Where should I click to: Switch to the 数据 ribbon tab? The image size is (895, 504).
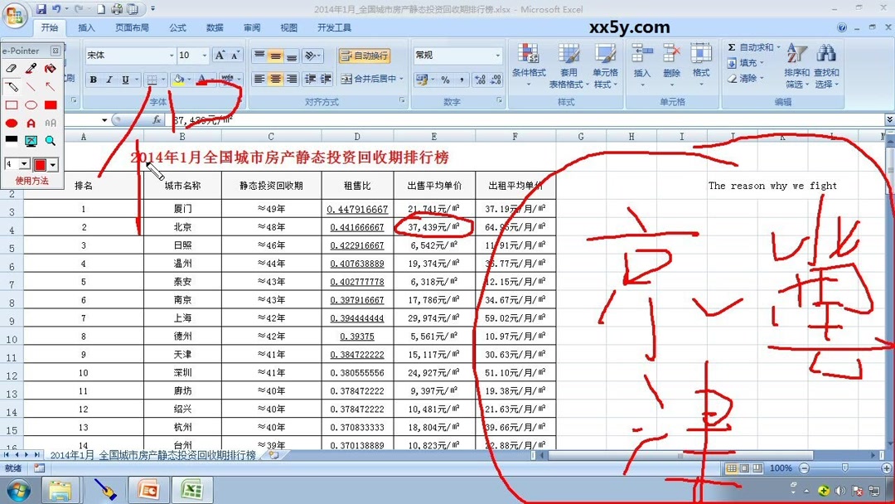tap(214, 27)
